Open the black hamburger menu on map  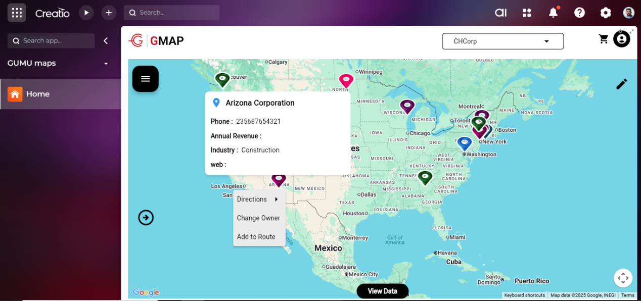[146, 79]
